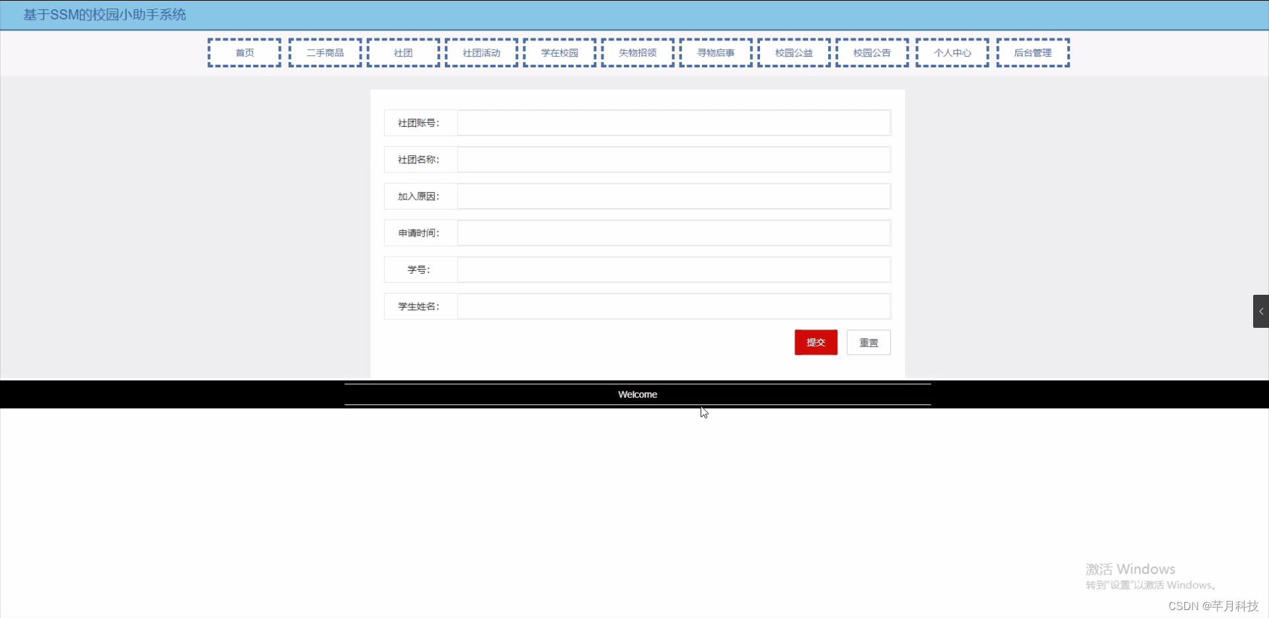Select the 社团 menu item
Image resolution: width=1269 pixels, height=618 pixels.
403,52
